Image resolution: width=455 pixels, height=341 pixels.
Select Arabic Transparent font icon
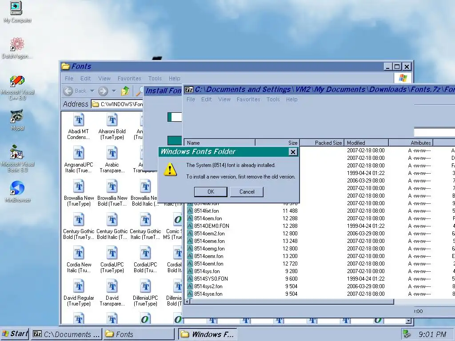pyautogui.click(x=112, y=159)
